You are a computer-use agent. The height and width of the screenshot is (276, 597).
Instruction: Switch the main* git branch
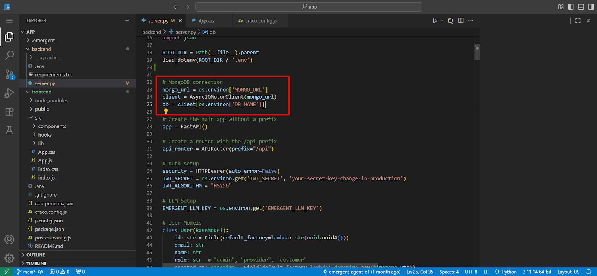pyautogui.click(x=26, y=272)
